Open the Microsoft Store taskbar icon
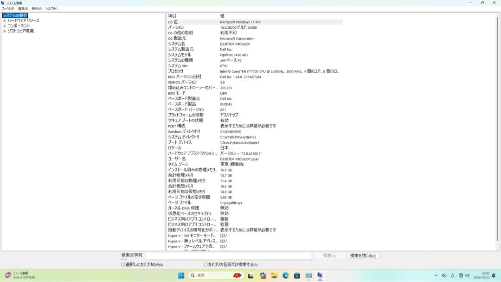 click(296, 275)
